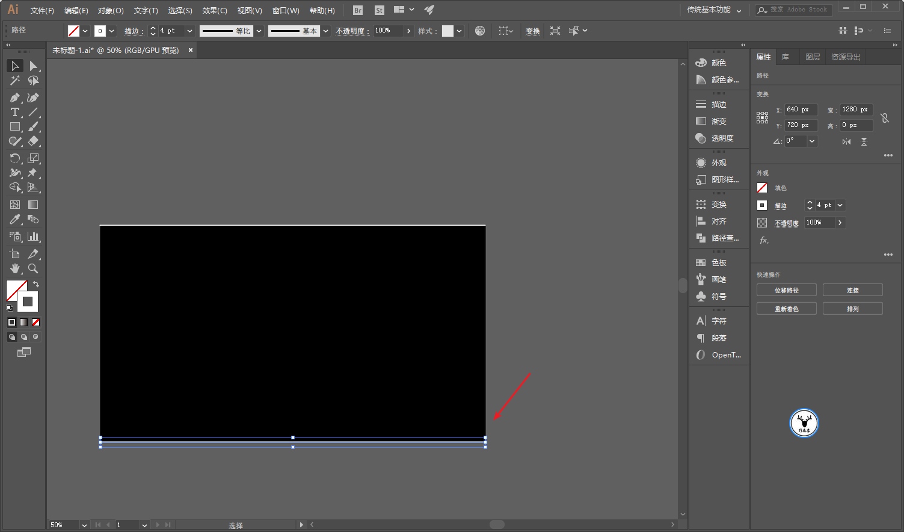Select the Blend tool
The width and height of the screenshot is (904, 532).
33,219
